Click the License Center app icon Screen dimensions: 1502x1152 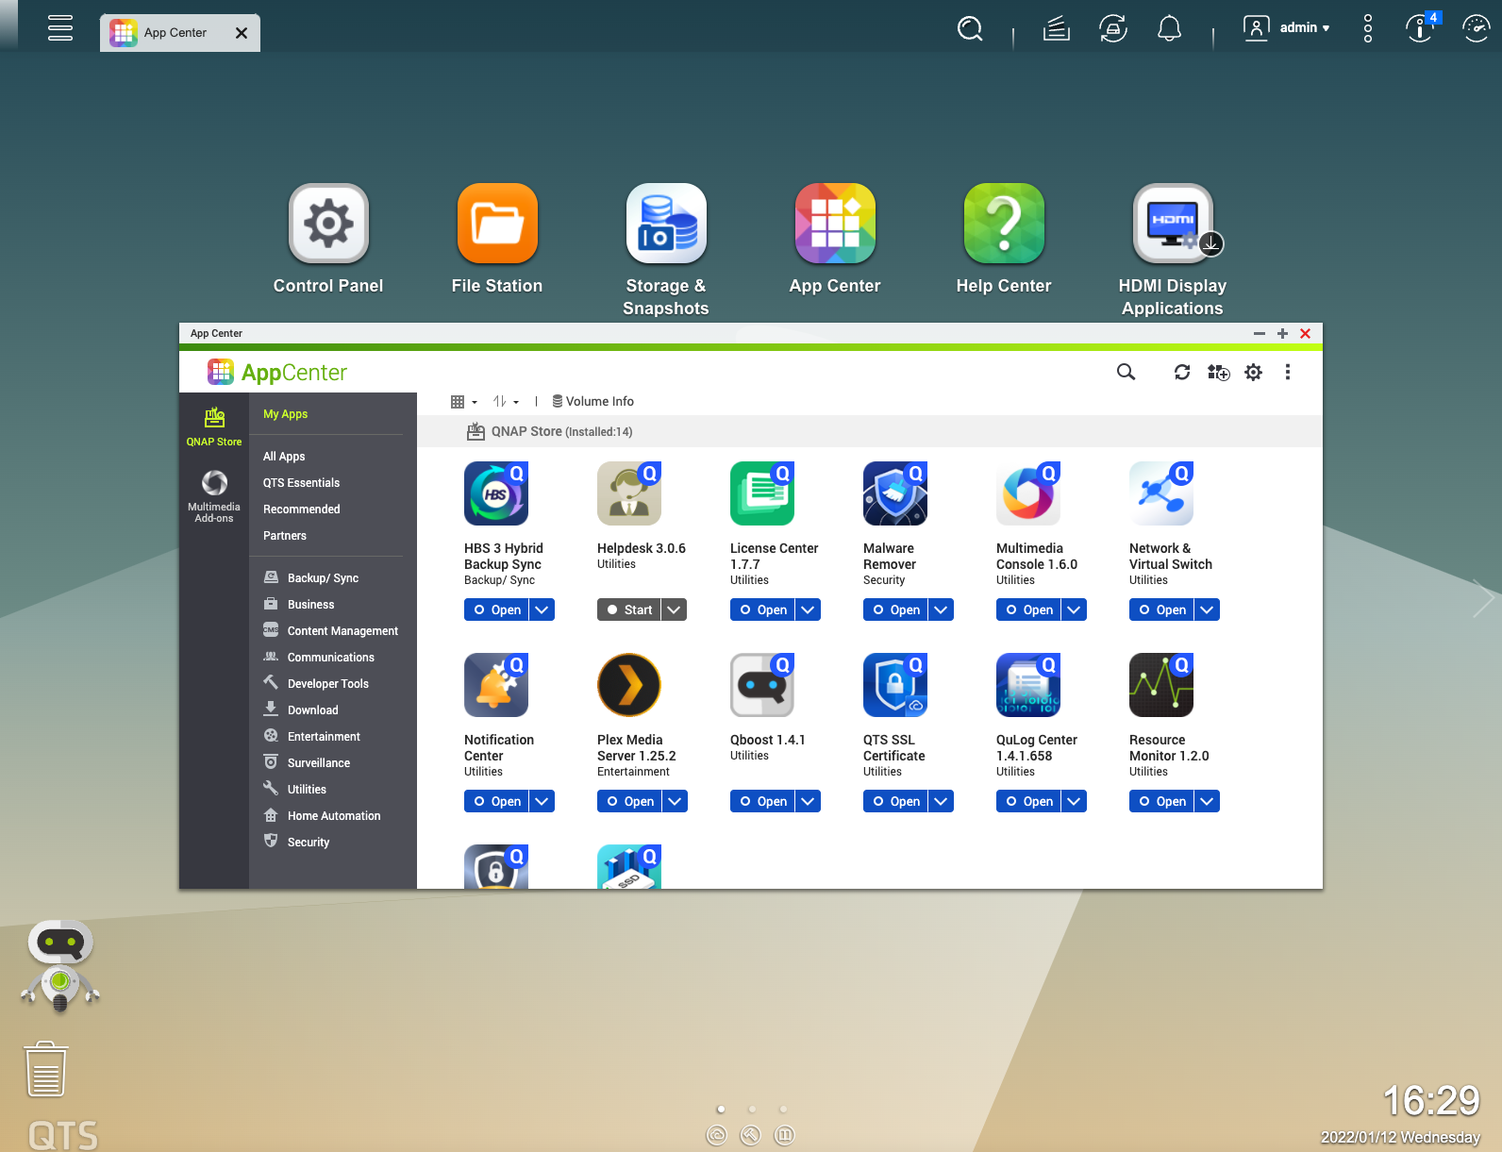point(762,493)
